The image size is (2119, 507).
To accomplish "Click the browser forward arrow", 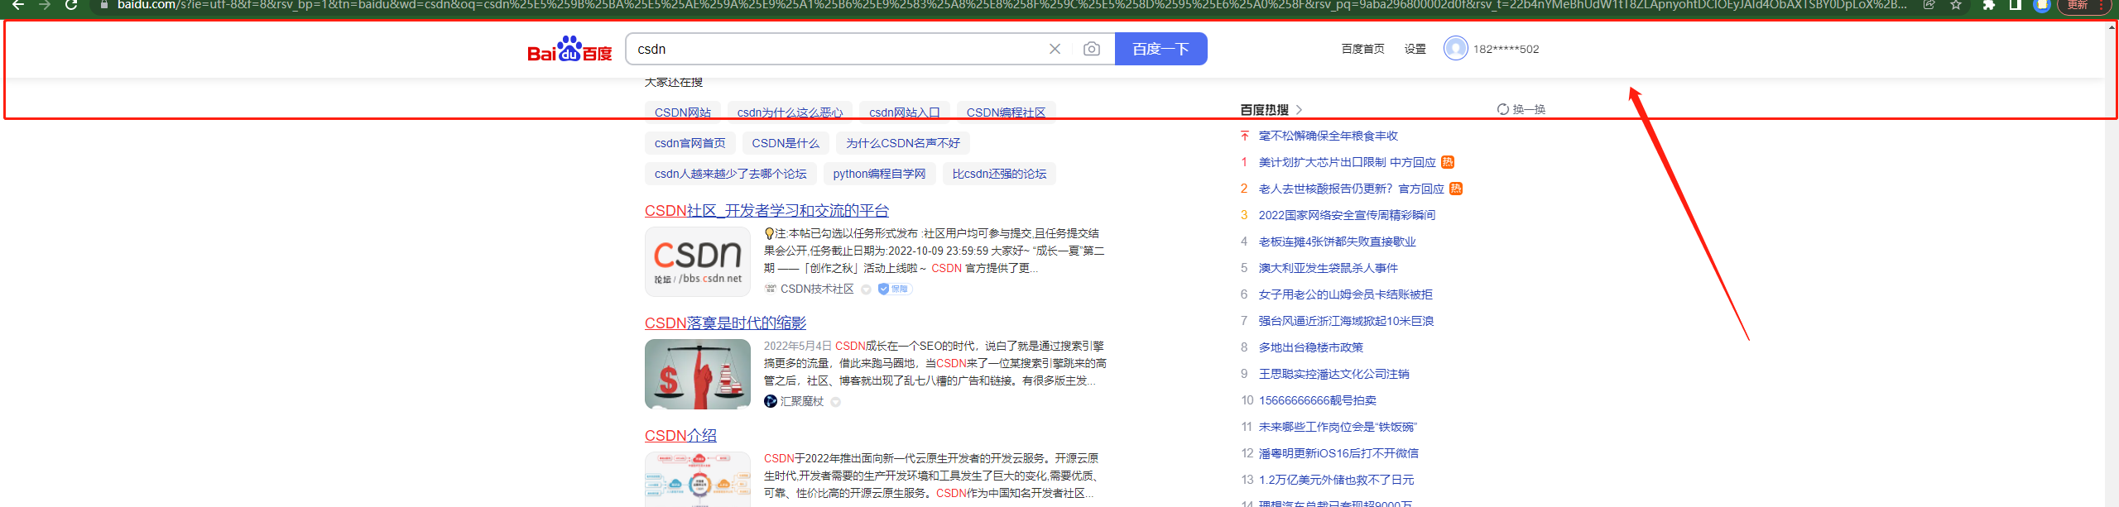I will (44, 5).
